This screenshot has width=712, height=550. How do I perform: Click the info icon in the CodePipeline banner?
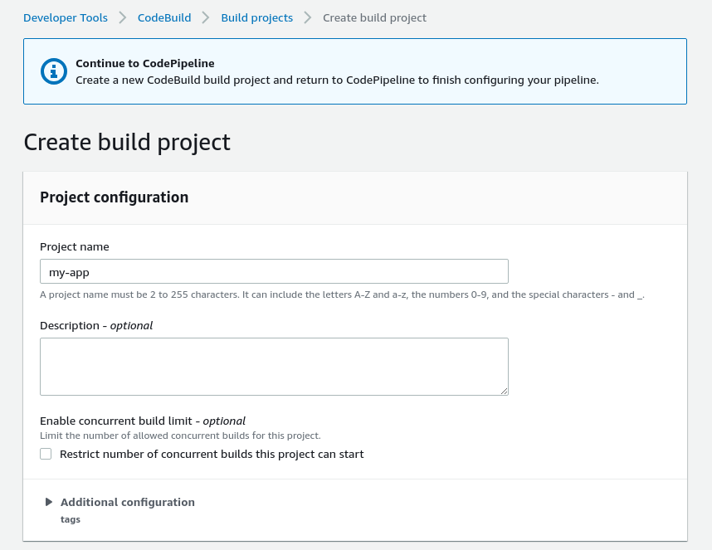54,71
